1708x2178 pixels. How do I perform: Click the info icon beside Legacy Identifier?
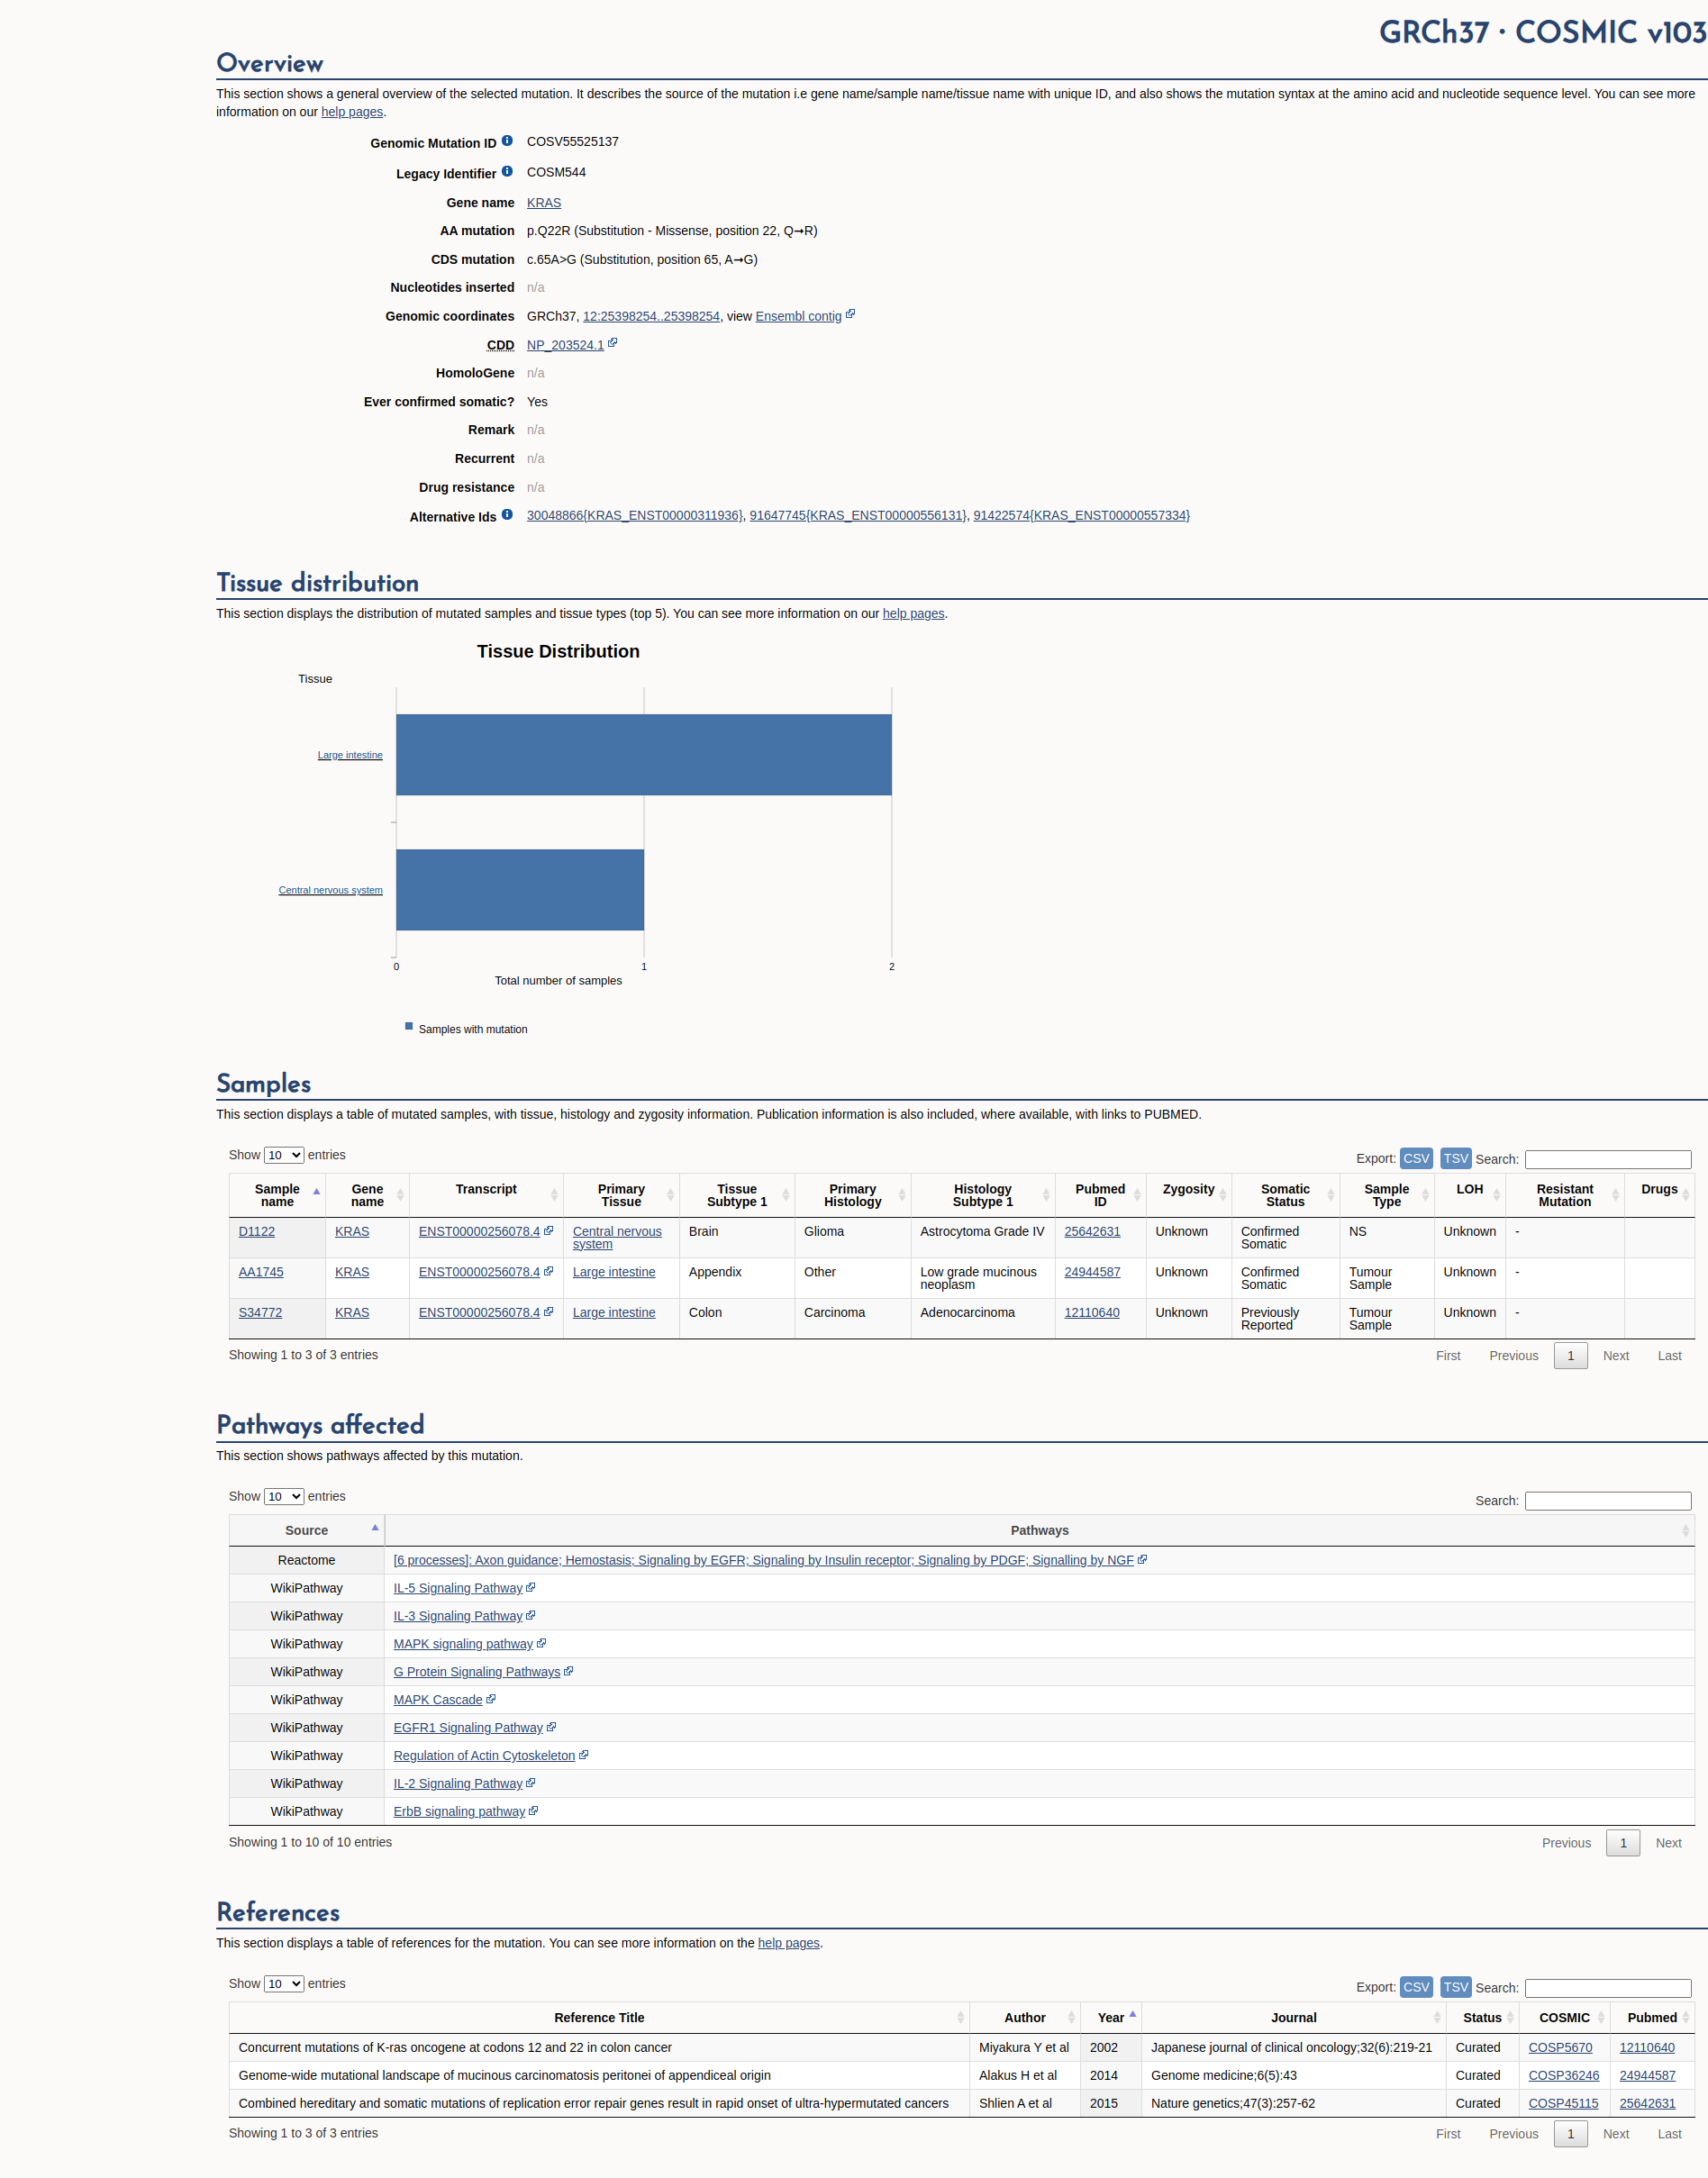click(x=507, y=171)
